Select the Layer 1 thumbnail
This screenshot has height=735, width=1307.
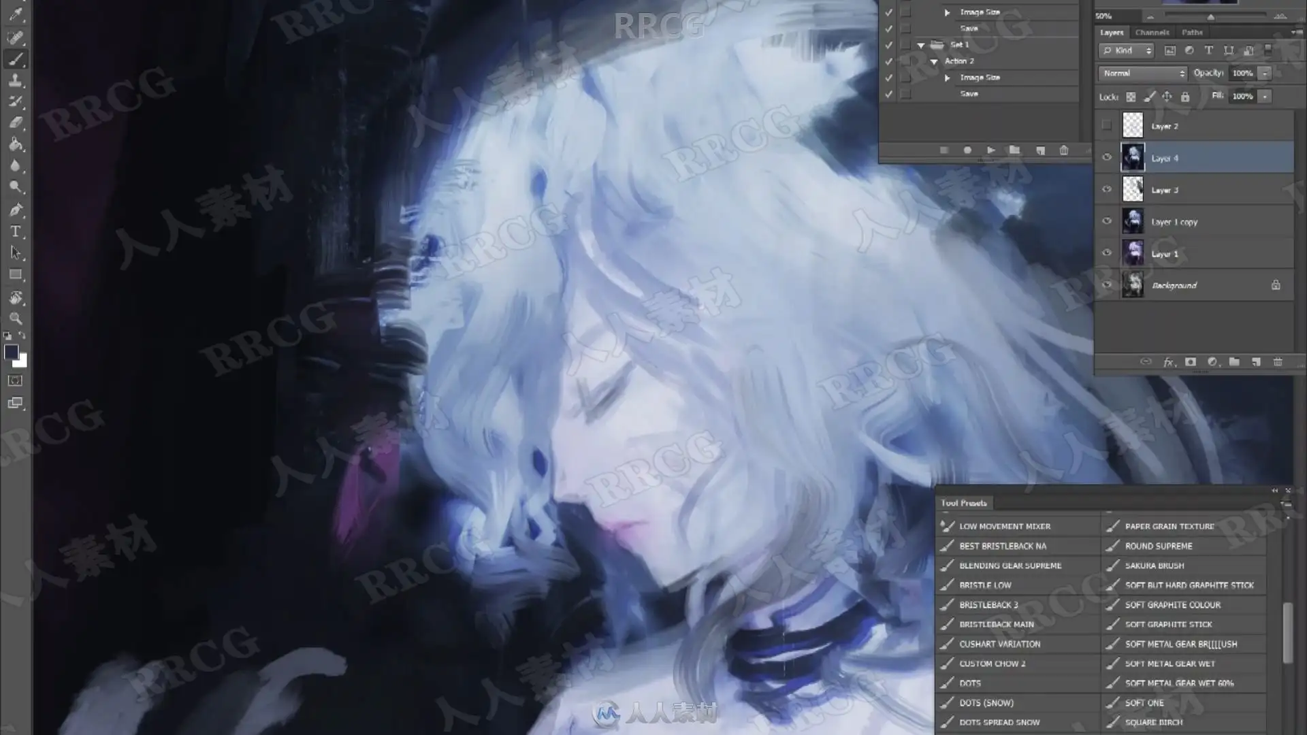[x=1133, y=253]
